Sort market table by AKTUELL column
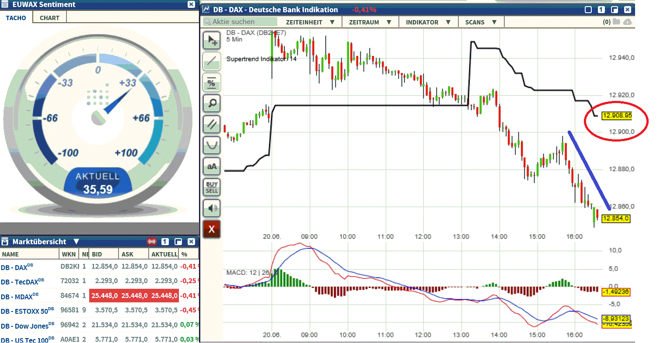The image size is (667, 343). [x=164, y=254]
